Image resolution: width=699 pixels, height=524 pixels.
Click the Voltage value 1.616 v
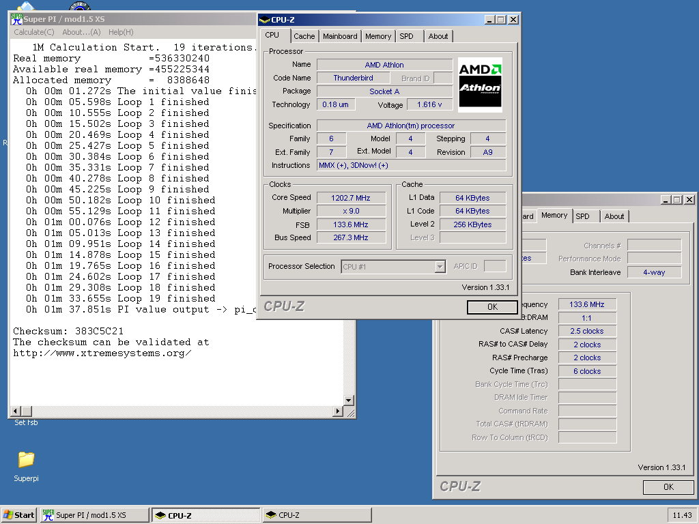tap(429, 104)
